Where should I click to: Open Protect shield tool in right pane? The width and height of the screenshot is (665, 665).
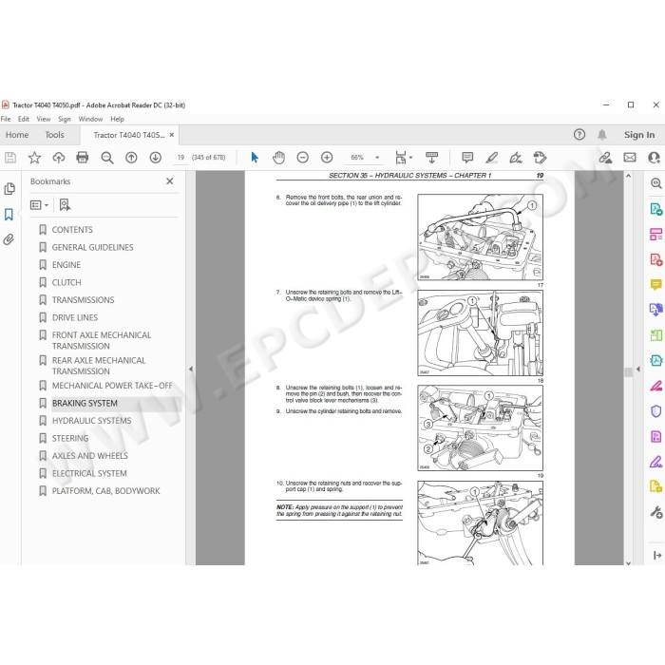pyautogui.click(x=655, y=411)
